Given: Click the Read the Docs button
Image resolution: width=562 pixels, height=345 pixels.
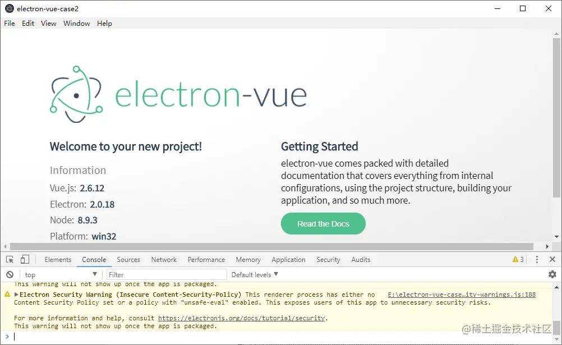Looking at the screenshot, I should click(x=323, y=223).
